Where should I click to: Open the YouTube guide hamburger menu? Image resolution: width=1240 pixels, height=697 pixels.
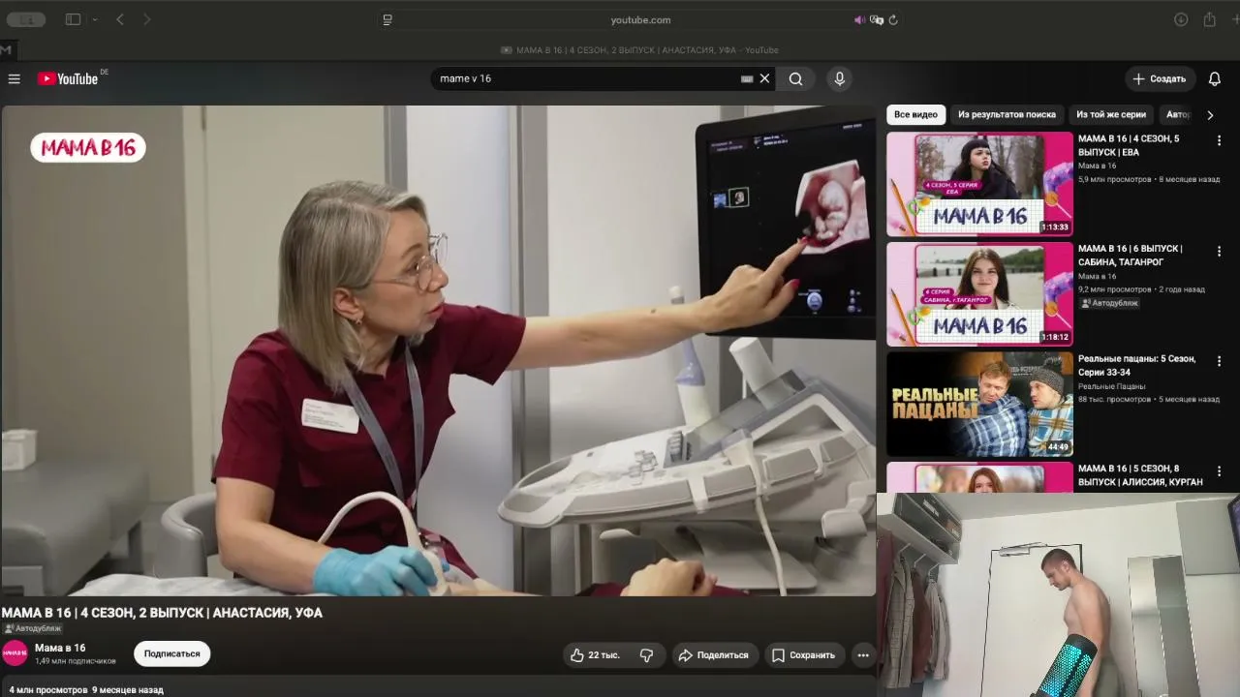click(14, 78)
